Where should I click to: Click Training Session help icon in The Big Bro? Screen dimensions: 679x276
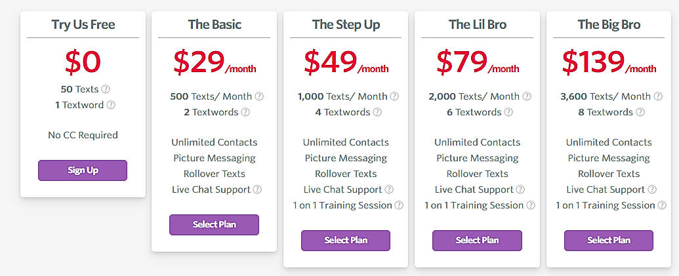pyautogui.click(x=662, y=205)
